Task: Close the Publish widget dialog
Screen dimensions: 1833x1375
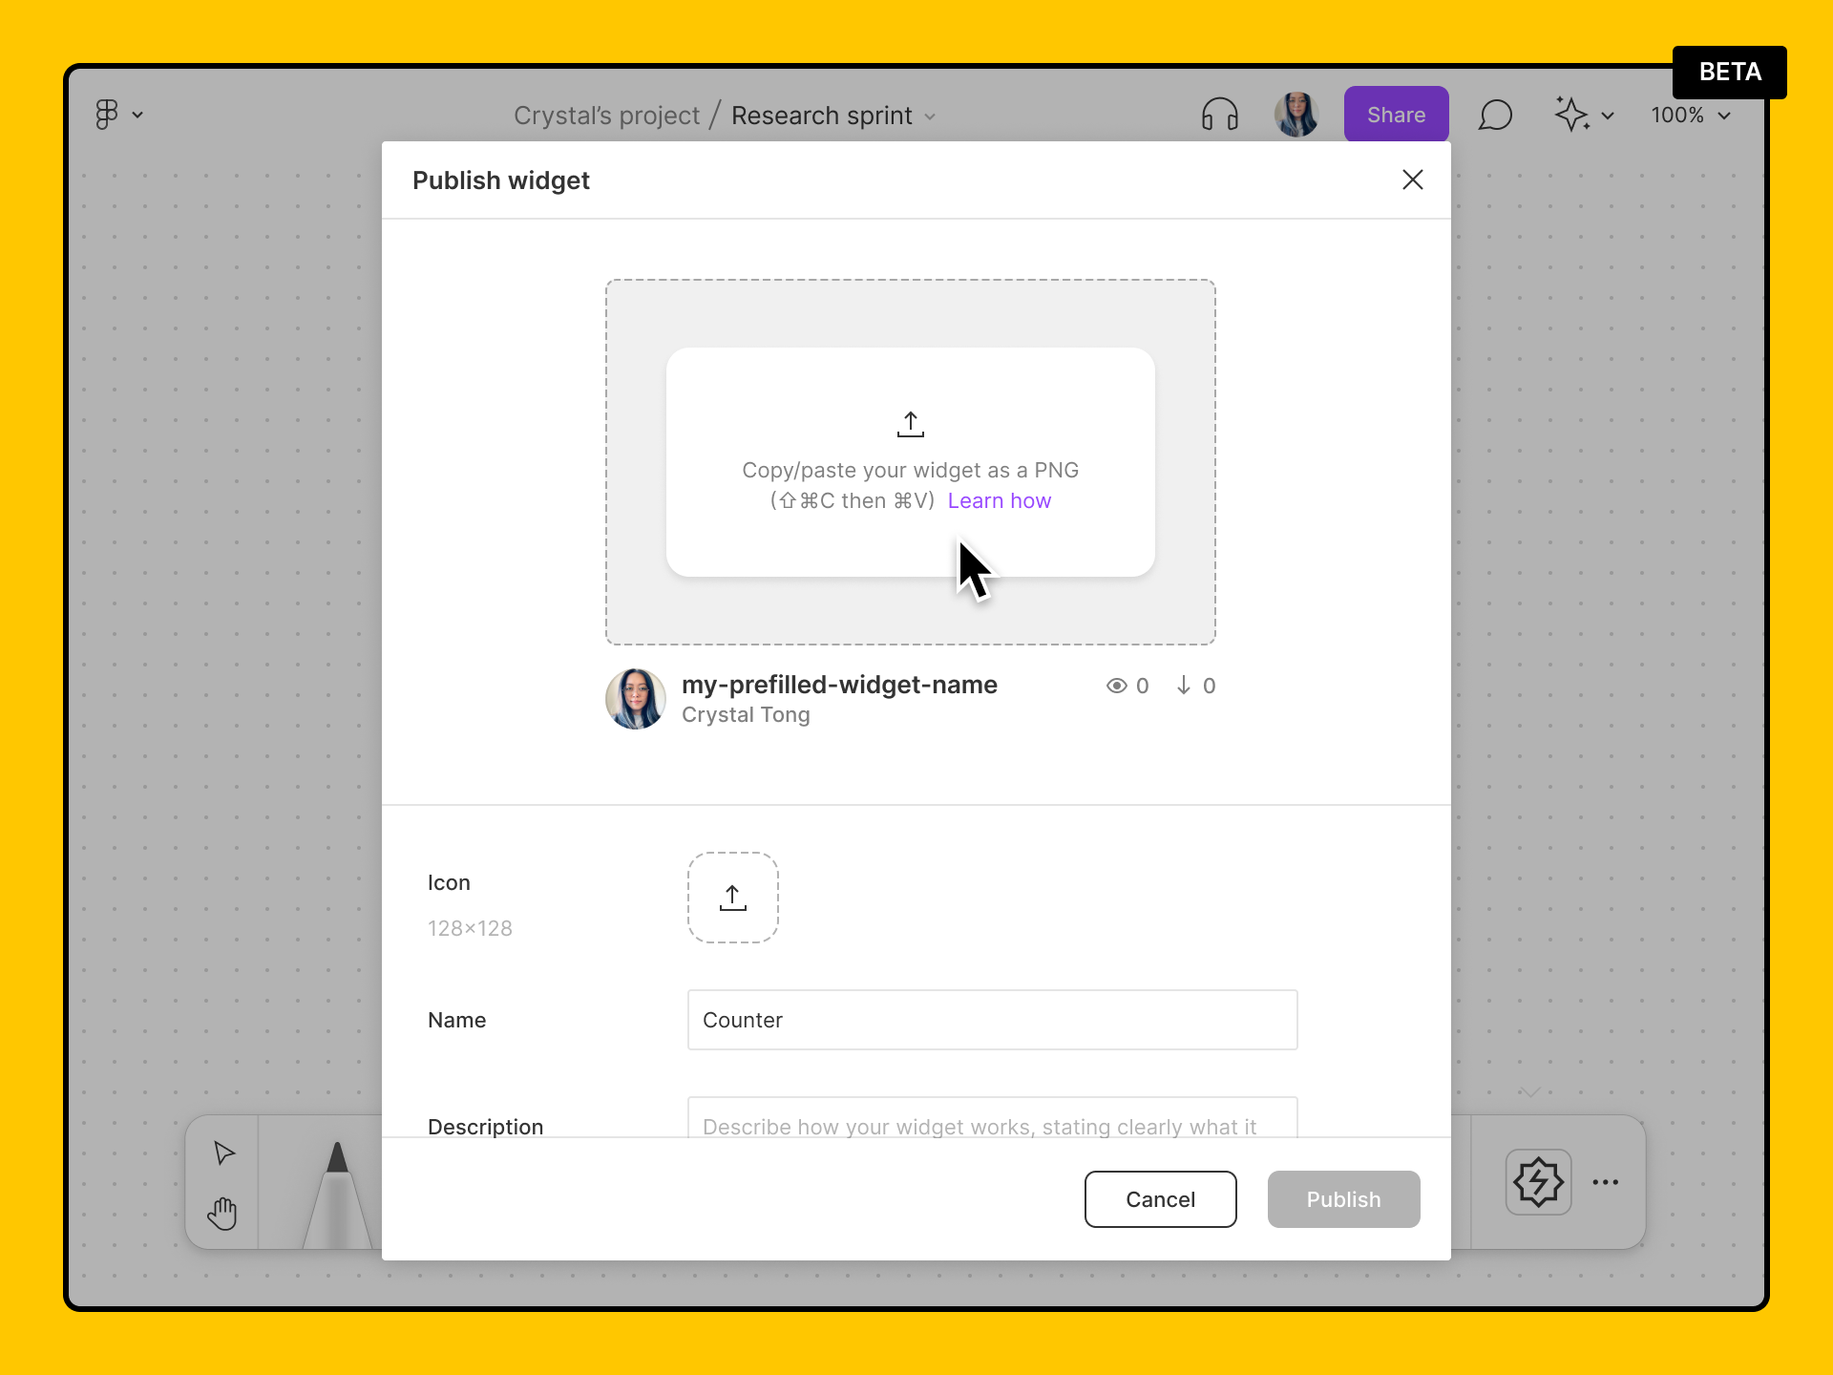Action: pyautogui.click(x=1413, y=180)
